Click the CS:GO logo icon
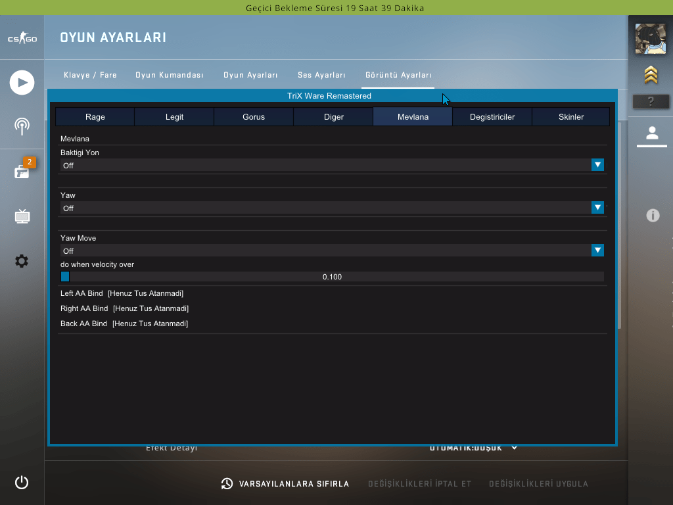 click(x=22, y=38)
